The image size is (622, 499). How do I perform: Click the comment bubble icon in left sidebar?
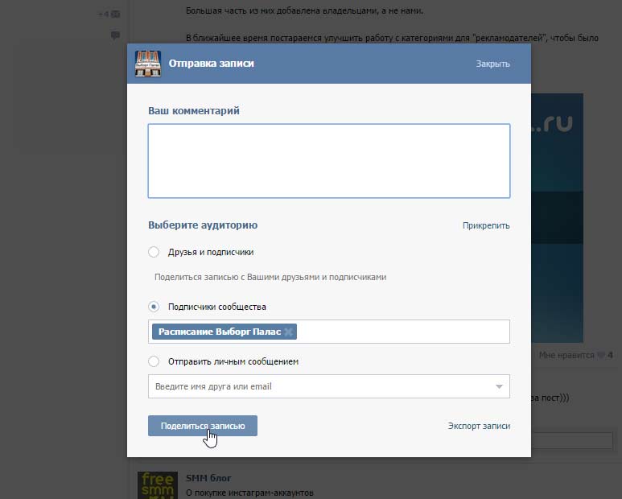pos(115,35)
